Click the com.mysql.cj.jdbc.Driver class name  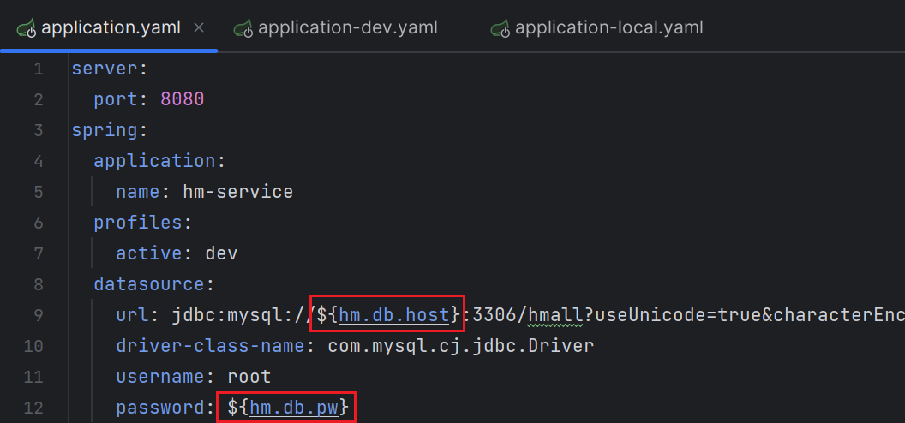[460, 346]
